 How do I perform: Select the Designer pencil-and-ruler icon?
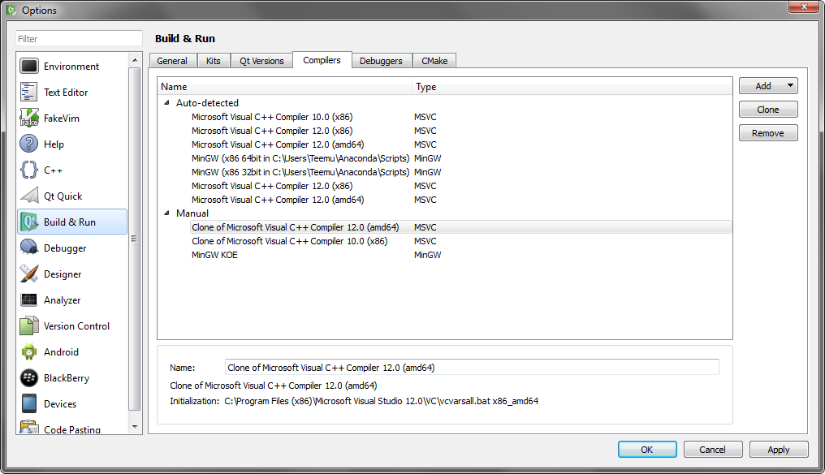coord(29,274)
